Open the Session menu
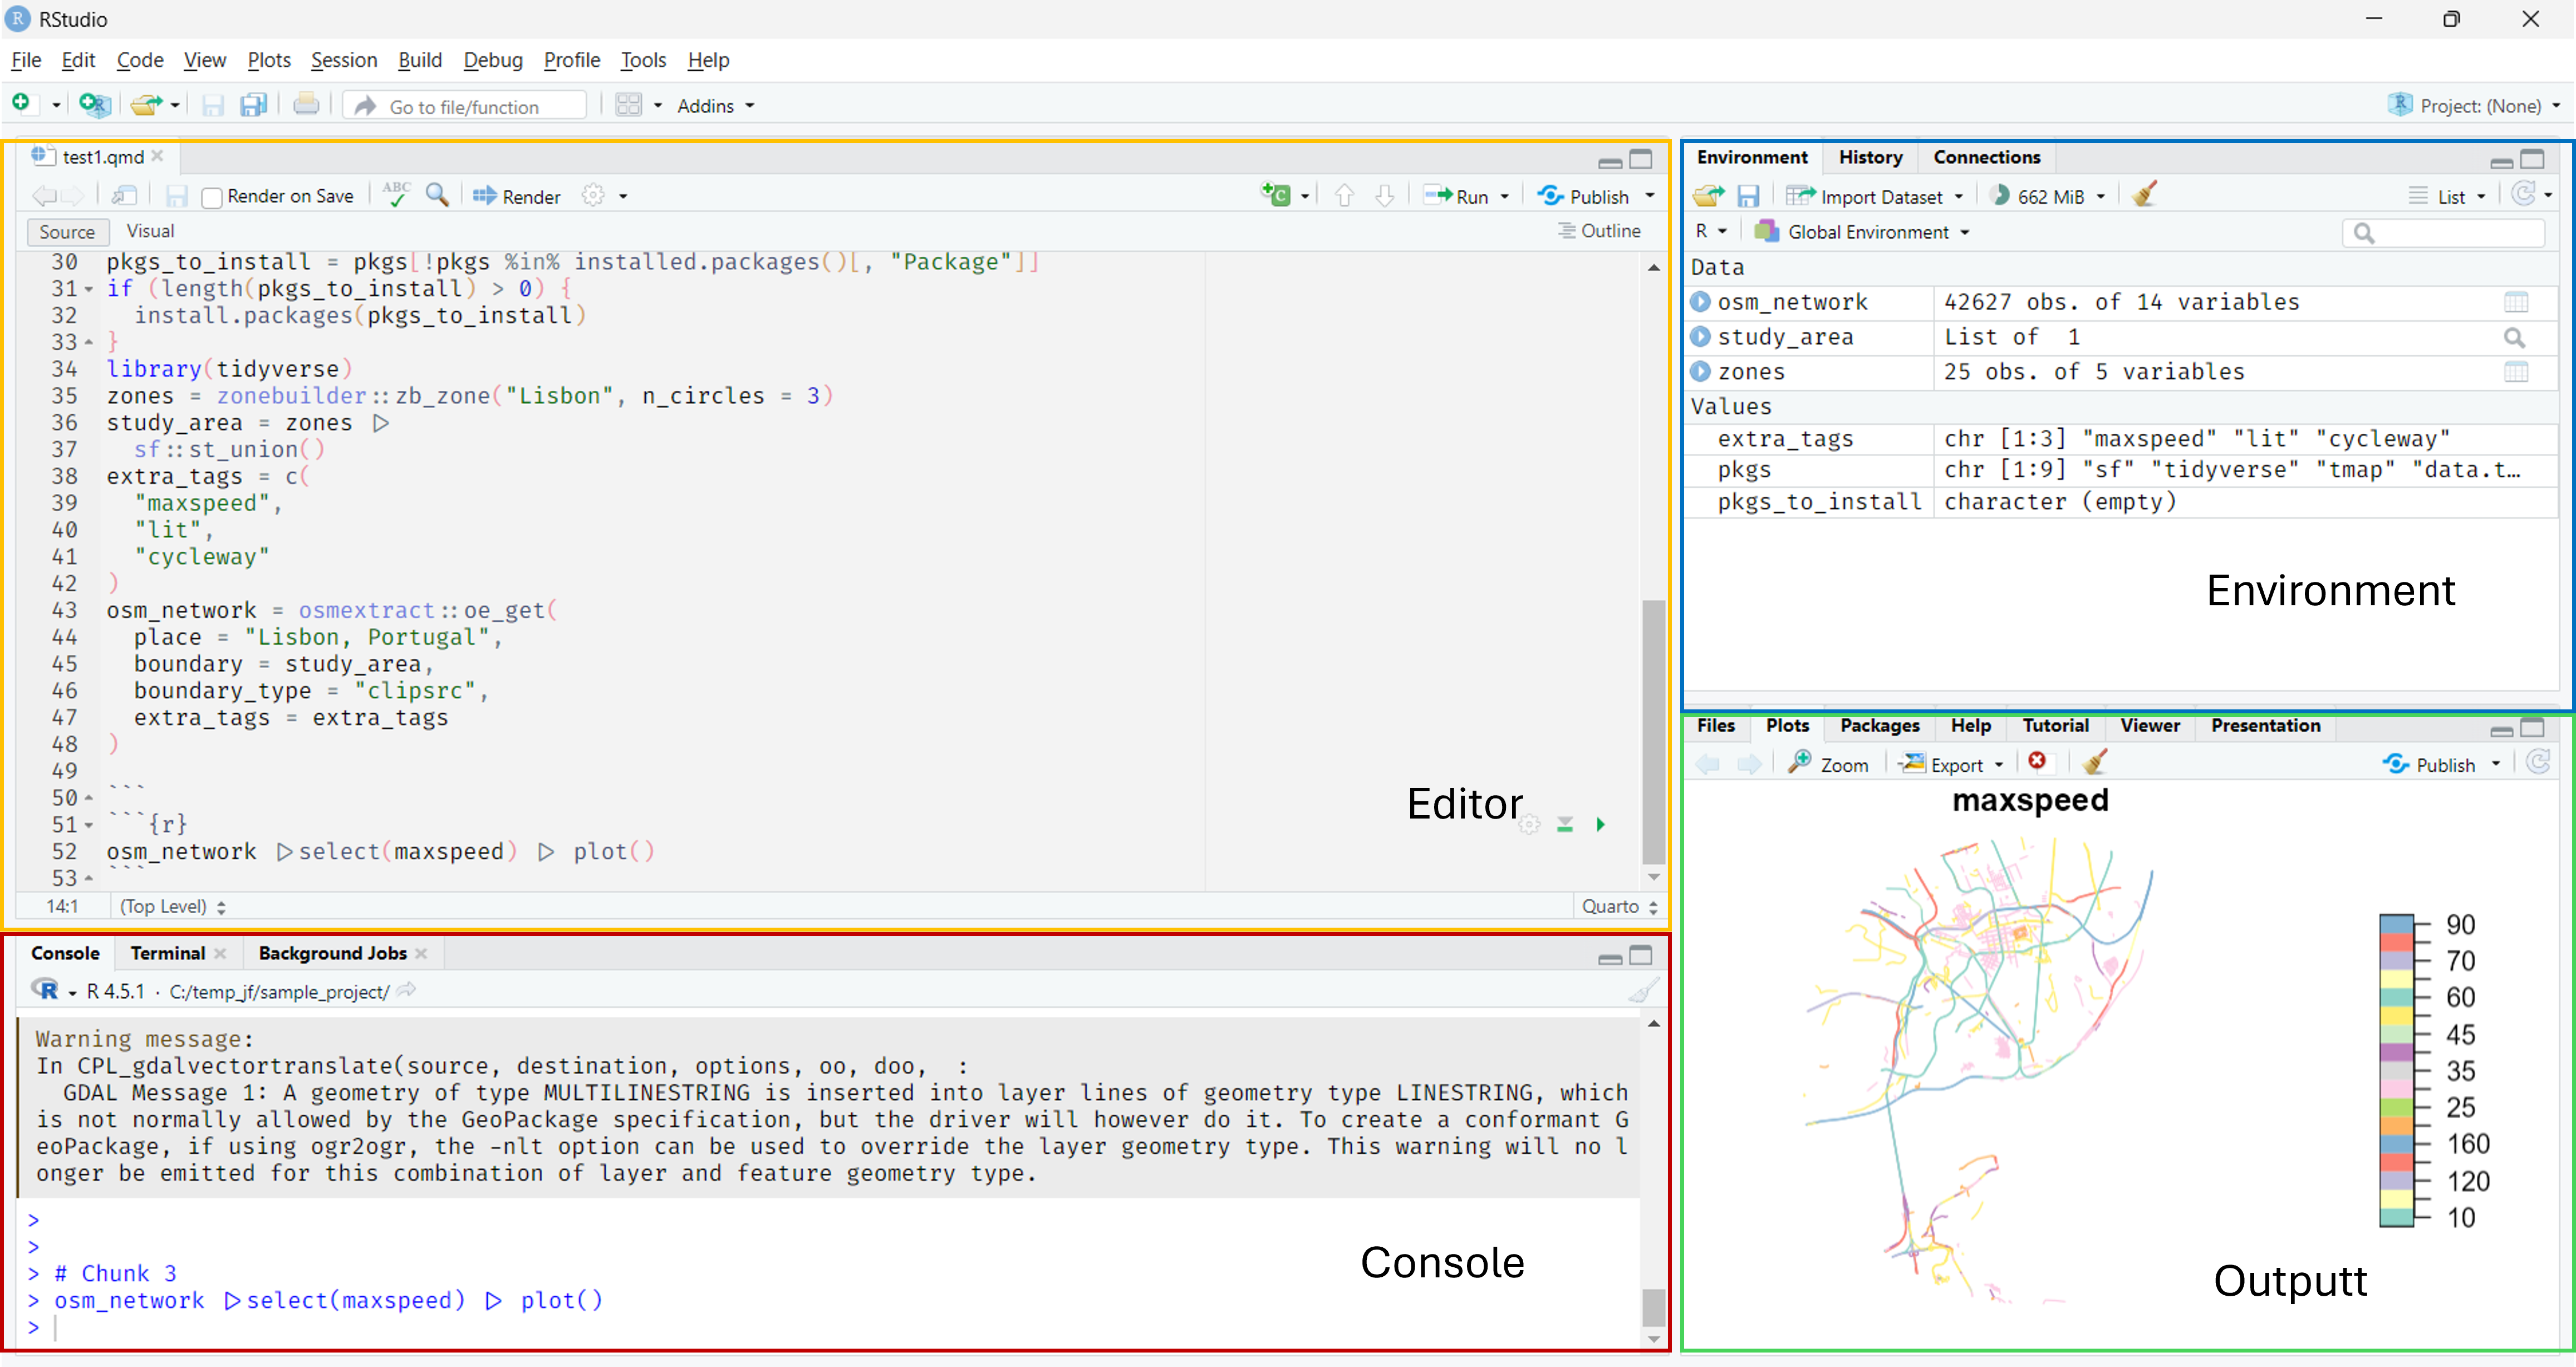 coord(343,60)
